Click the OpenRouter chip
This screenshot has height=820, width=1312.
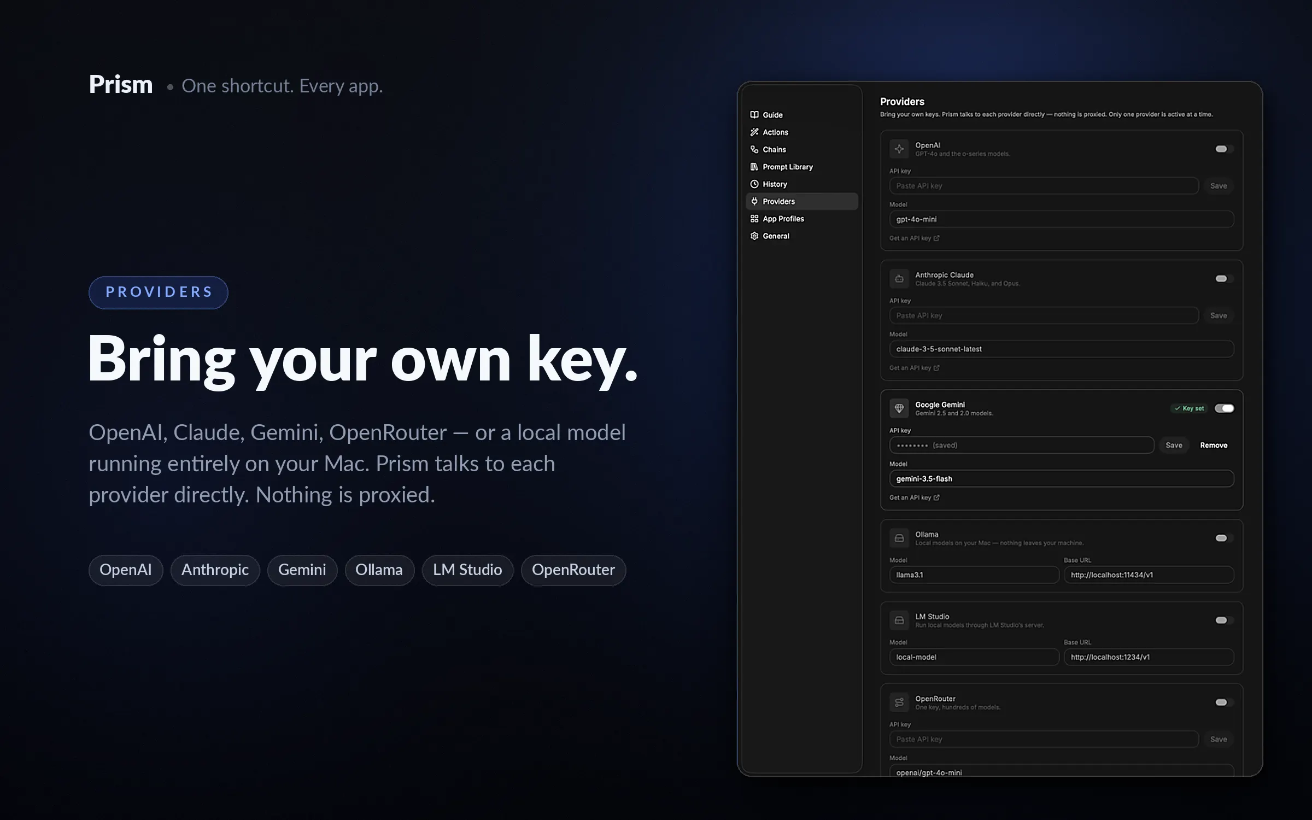pos(573,570)
